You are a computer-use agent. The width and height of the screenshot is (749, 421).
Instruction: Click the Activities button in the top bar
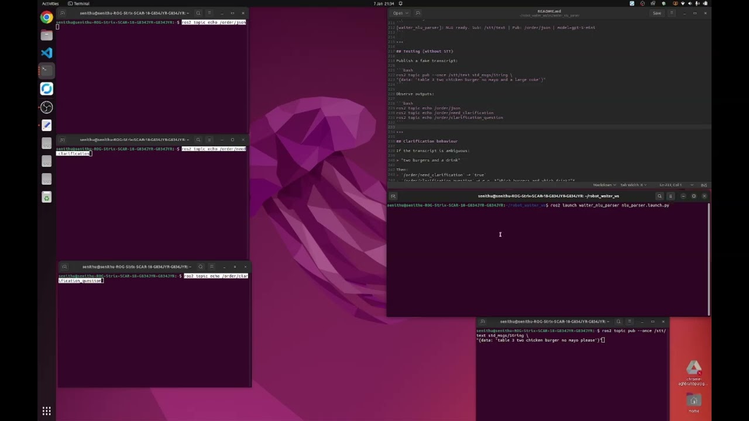(50, 4)
